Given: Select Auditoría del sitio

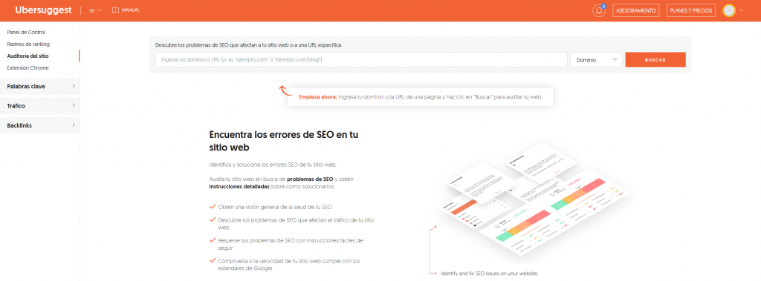Looking at the screenshot, I should (27, 56).
